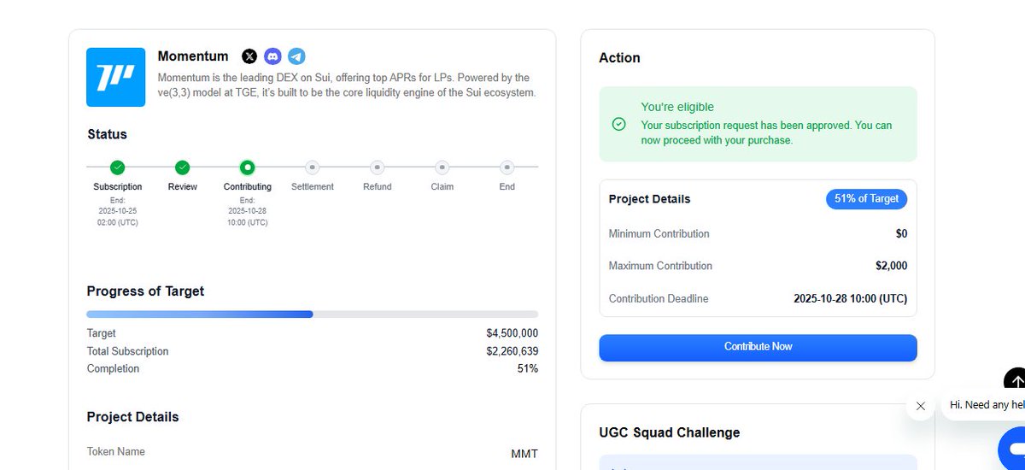
Task: Select the active Contributing step marker
Action: click(247, 167)
